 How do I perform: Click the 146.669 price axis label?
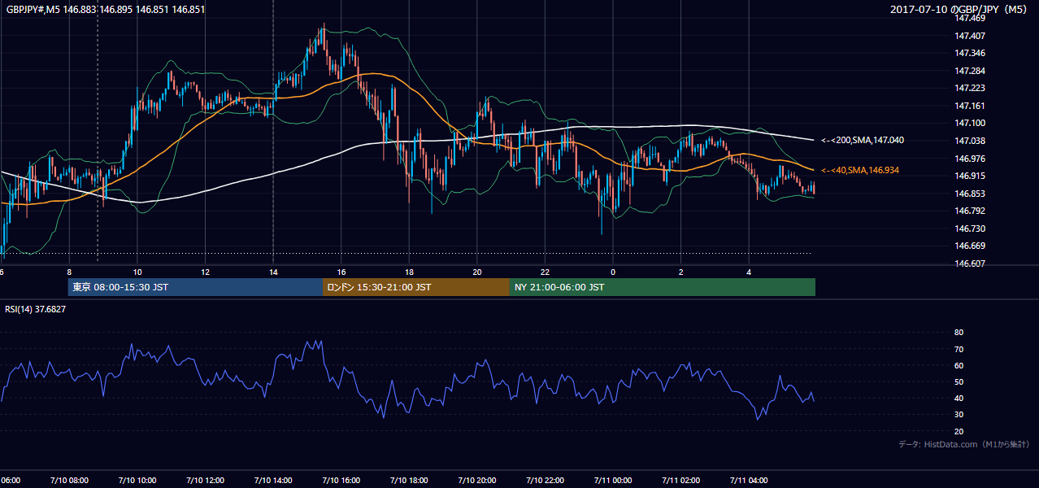(970, 246)
